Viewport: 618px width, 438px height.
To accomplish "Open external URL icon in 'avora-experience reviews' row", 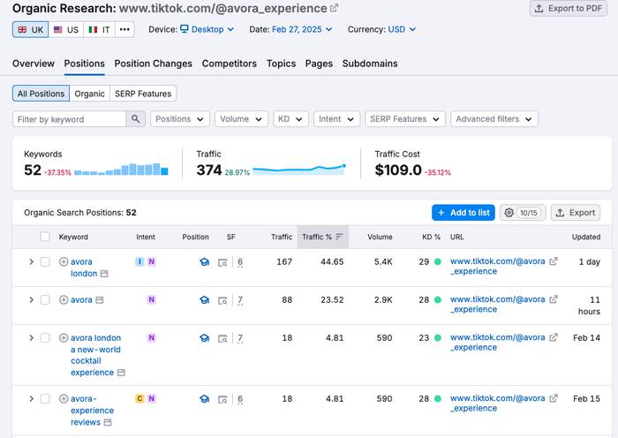I will pos(554,399).
